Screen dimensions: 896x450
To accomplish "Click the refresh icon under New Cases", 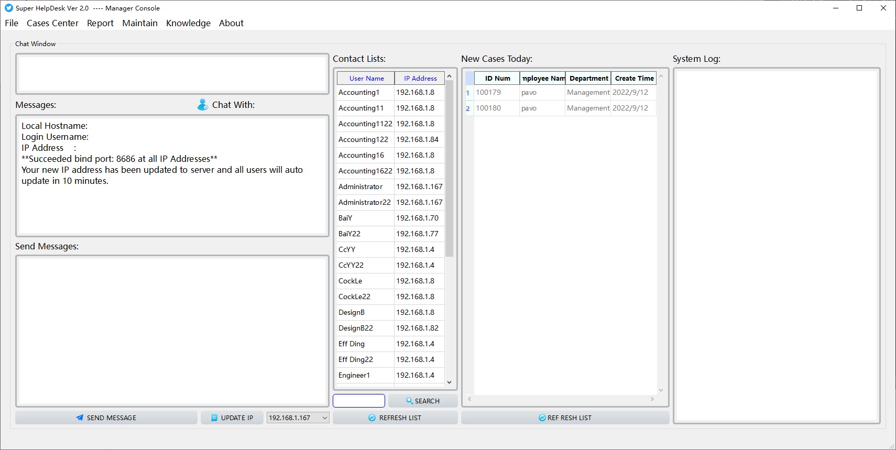I will (542, 418).
